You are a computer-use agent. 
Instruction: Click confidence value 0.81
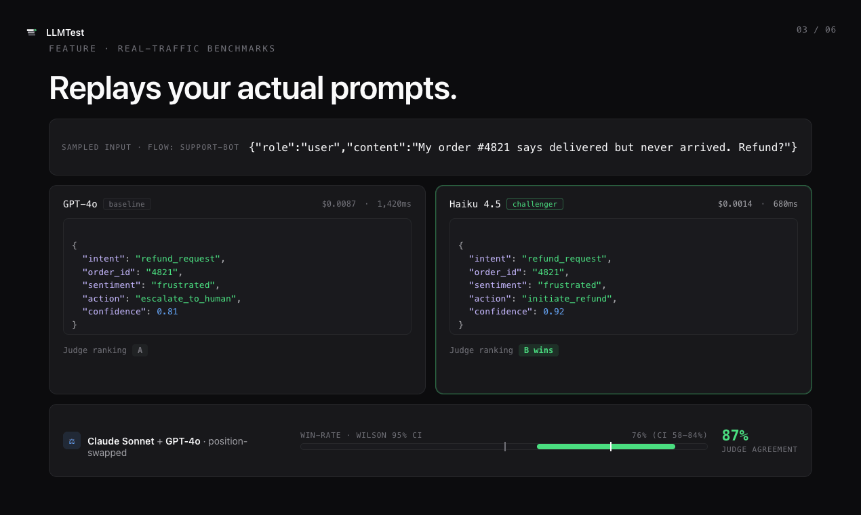(167, 312)
